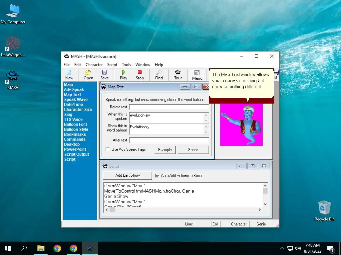Click the 'Show this in word balloon' box
The image size is (341, 255).
pos(169,129)
